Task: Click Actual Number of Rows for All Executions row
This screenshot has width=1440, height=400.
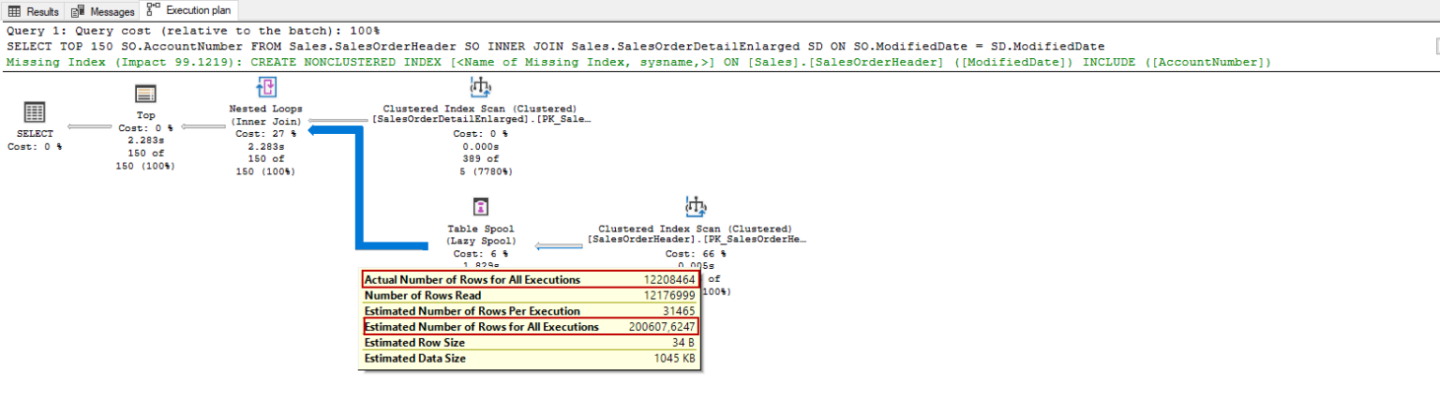Action: [530, 280]
